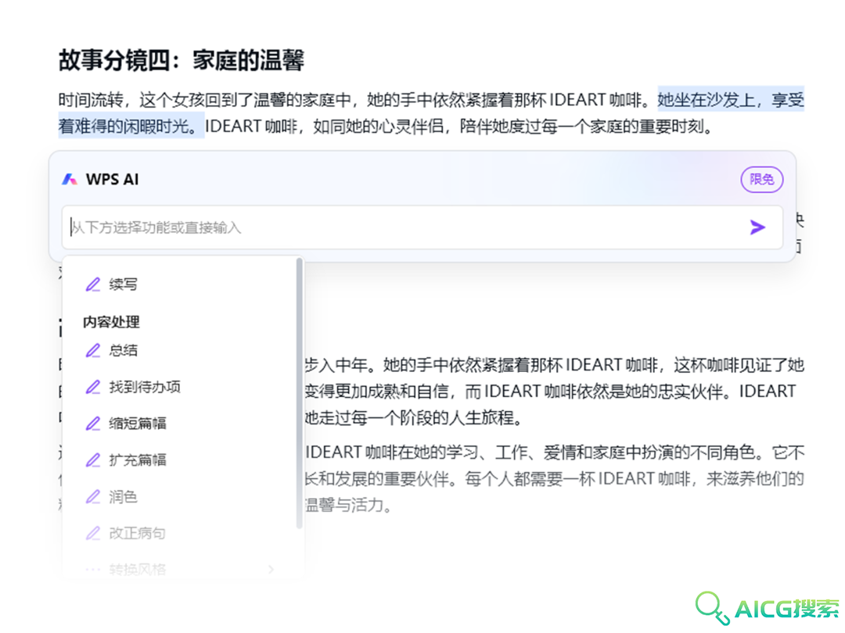
Task: Click the WPS AI title text
Action: pyautogui.click(x=112, y=179)
